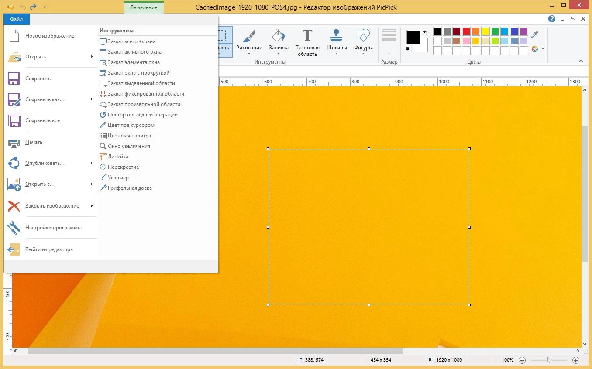
Task: Pick the green color swatch
Action: [495, 31]
